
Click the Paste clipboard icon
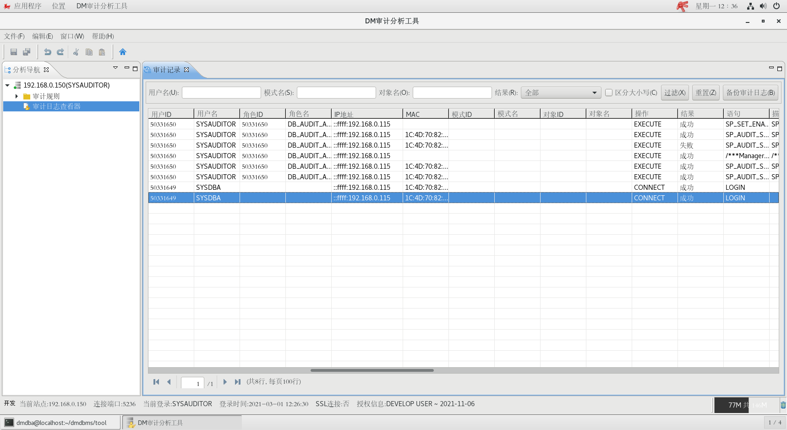coord(102,52)
